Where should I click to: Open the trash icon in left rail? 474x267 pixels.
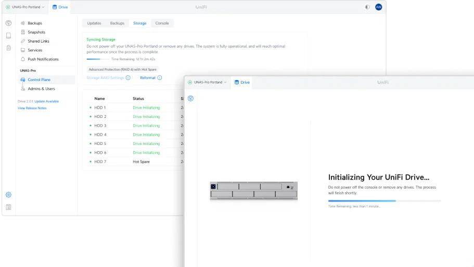(x=8, y=48)
